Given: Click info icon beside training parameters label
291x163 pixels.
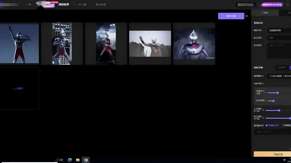Looking at the screenshot, I should coord(263,84).
